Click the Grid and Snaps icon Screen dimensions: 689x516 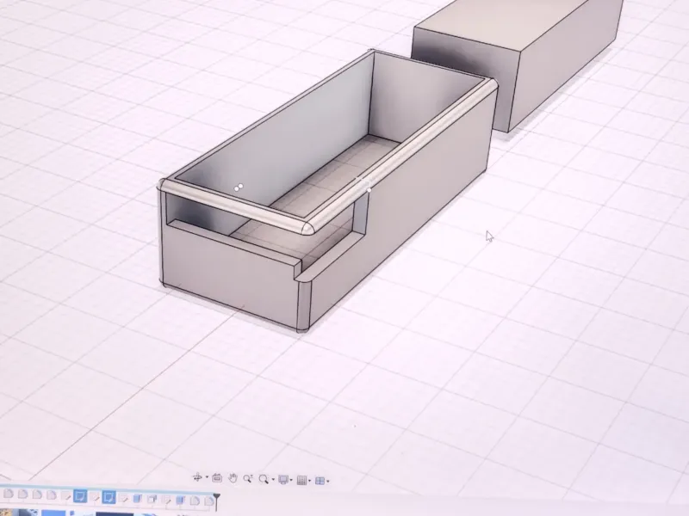pos(301,481)
